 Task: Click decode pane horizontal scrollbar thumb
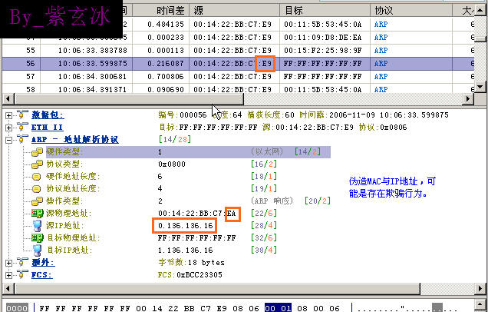[x=217, y=289]
